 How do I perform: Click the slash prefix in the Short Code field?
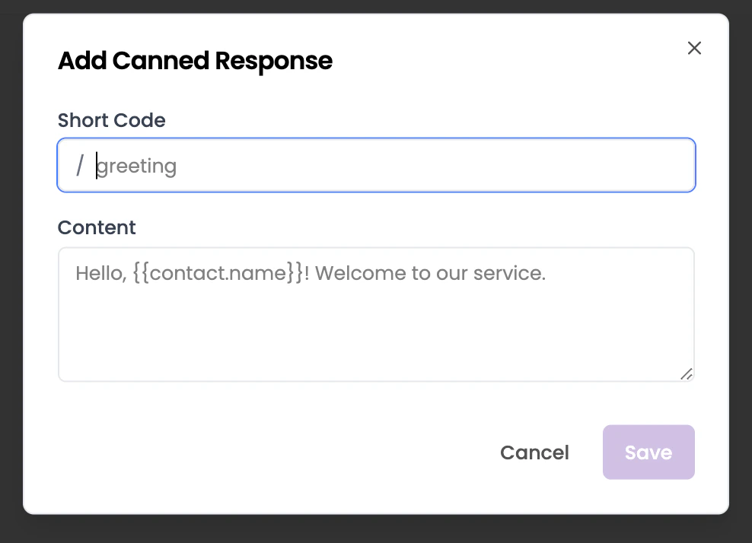tap(80, 165)
